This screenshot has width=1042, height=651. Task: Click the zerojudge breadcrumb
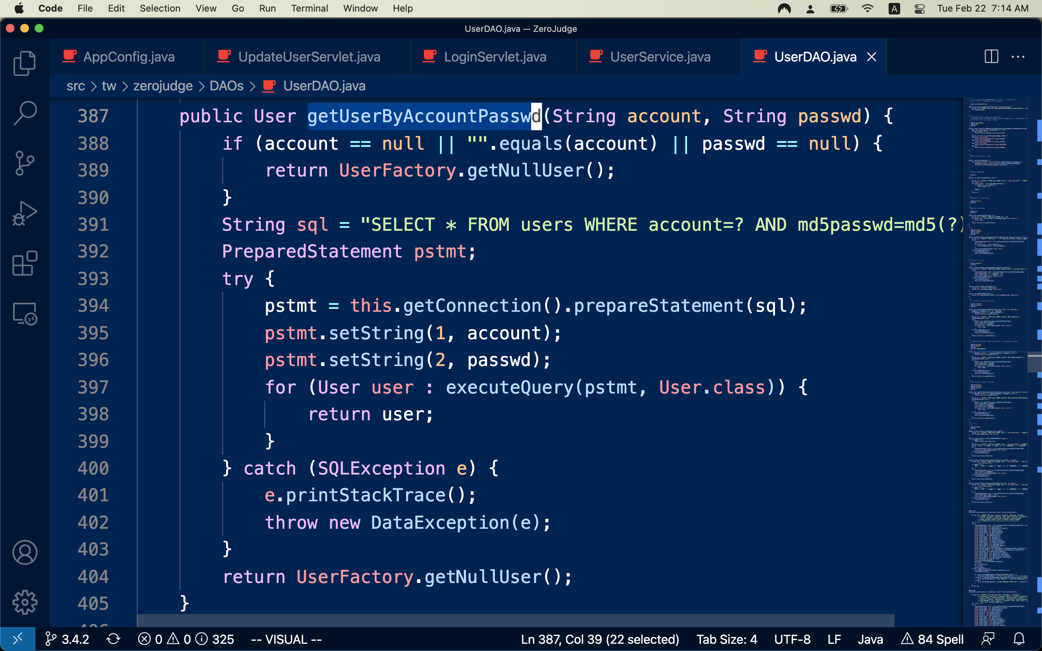coord(163,86)
